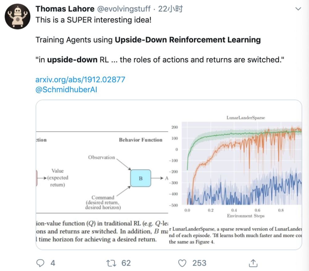Click the reply speech bubble icon
This screenshot has width=309, height=271.
40,263
